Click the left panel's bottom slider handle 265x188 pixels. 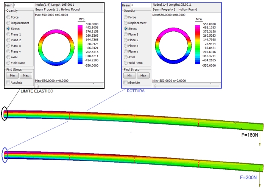37,86
